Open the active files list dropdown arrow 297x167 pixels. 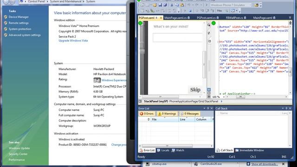coord(290,18)
